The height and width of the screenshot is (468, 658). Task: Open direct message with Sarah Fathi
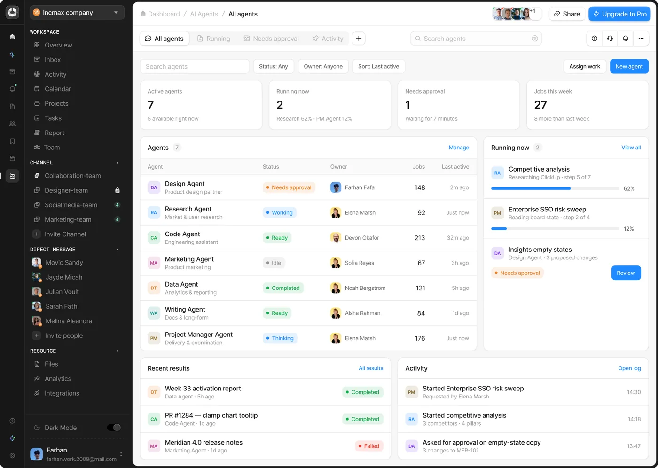pos(62,306)
